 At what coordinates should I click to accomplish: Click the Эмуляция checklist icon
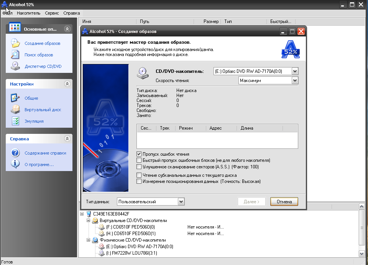coord(15,121)
